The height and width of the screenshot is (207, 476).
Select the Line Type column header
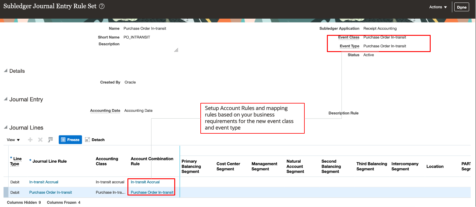pos(16,161)
